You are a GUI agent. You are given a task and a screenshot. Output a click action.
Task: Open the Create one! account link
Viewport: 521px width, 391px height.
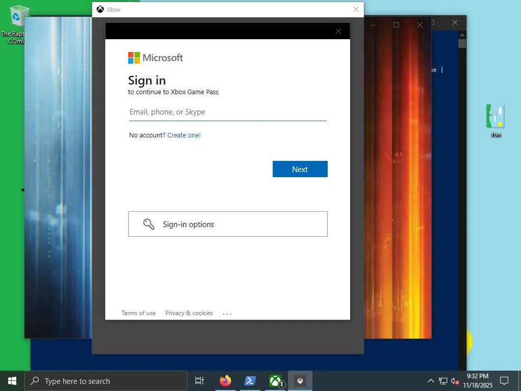click(x=184, y=135)
